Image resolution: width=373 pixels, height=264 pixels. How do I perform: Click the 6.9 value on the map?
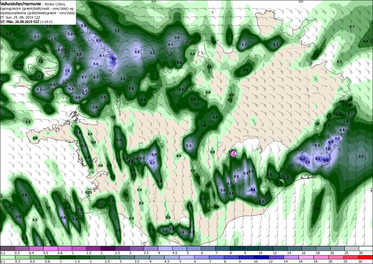click(x=99, y=41)
